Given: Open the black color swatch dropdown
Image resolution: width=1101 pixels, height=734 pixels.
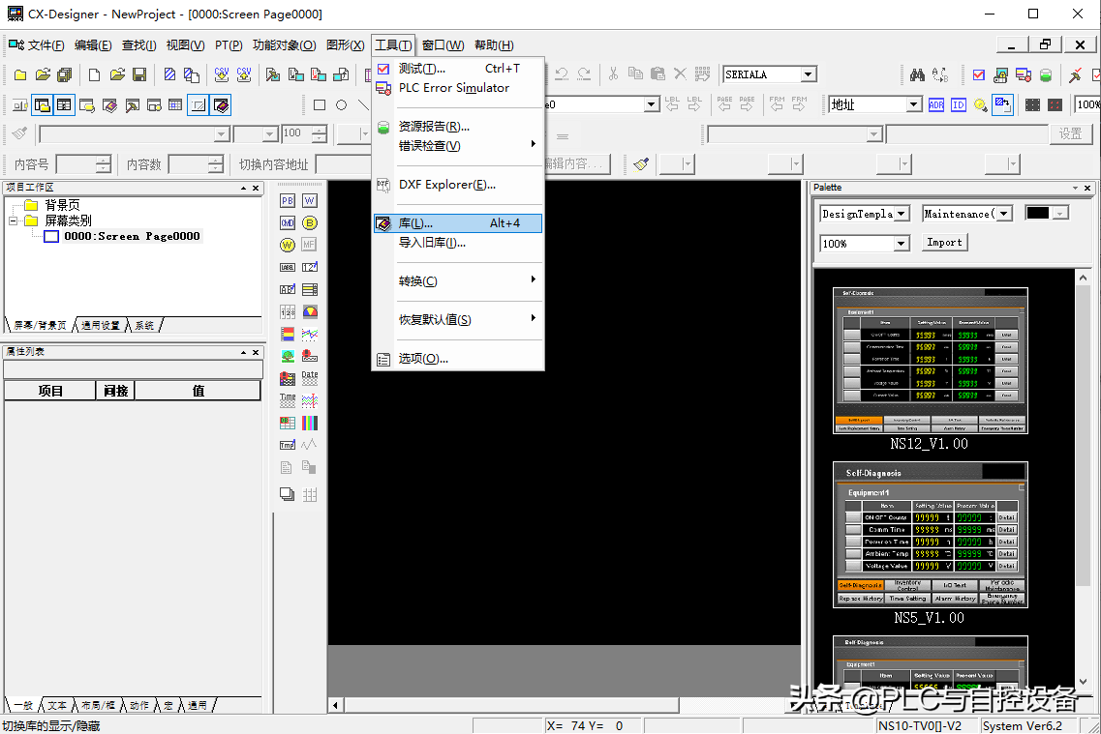Looking at the screenshot, I should [x=1060, y=214].
